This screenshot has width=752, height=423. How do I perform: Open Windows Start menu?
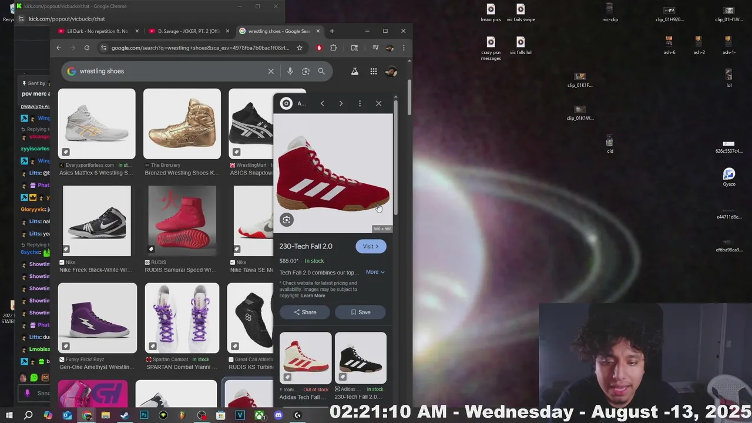9,415
